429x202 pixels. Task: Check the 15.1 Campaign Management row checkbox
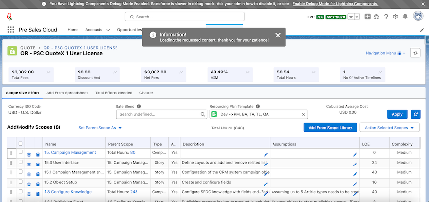click(20, 172)
